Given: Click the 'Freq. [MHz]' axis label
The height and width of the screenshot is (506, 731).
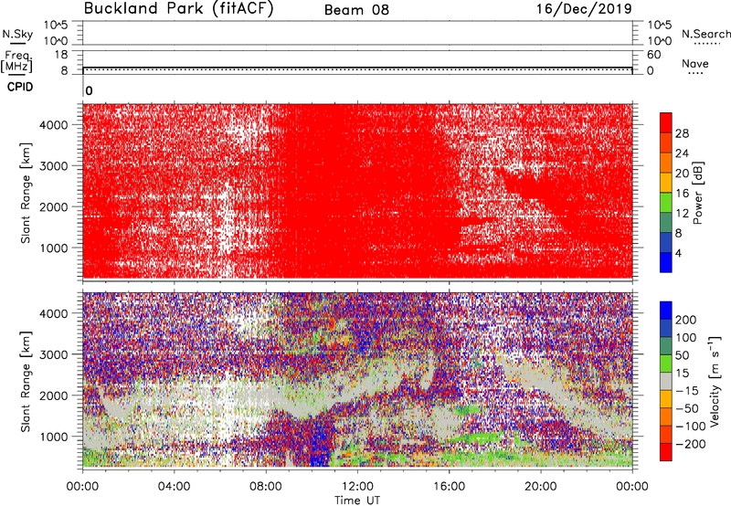Looking at the screenshot, I should pyautogui.click(x=16, y=61).
